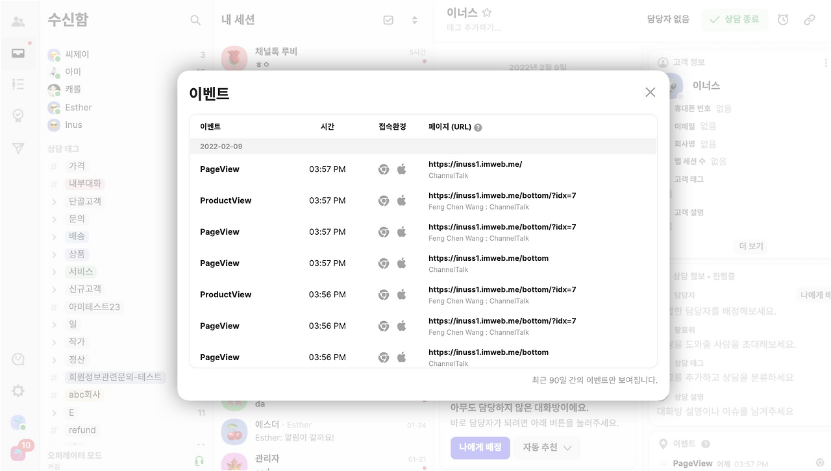Select the 가격 tag
The width and height of the screenshot is (831, 471).
77,166
